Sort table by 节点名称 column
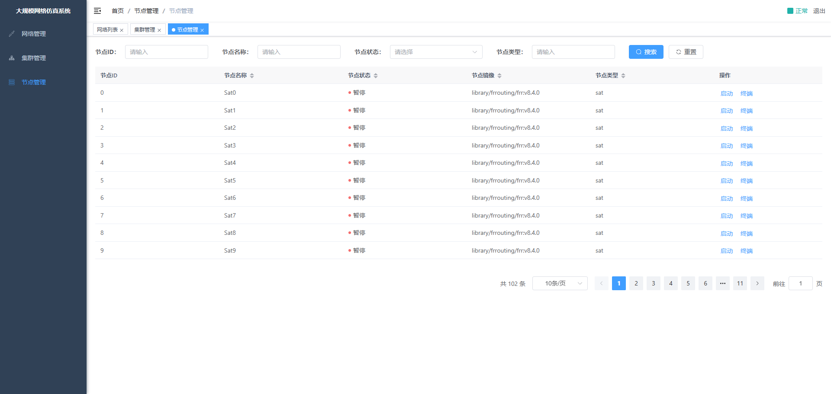831x394 pixels. [252, 76]
